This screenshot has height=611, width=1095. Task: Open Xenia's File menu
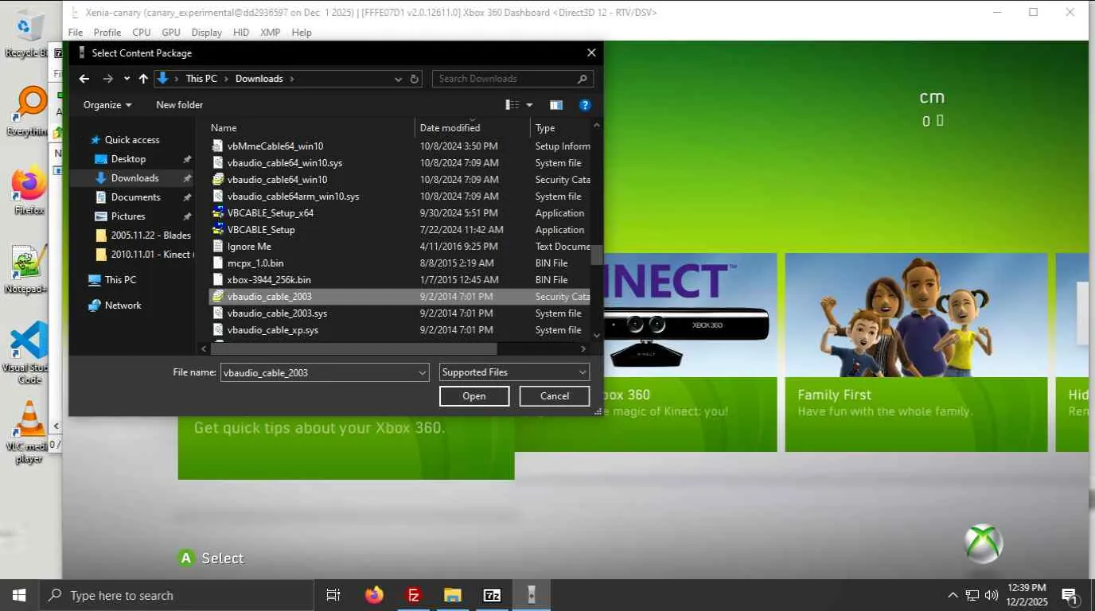(x=76, y=33)
